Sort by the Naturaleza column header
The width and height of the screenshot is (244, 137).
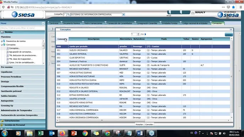pos(139,39)
